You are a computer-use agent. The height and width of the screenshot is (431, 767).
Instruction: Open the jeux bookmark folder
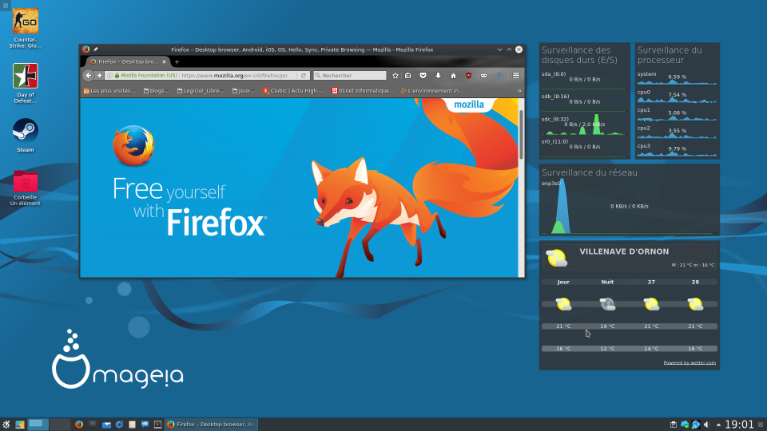tap(244, 90)
